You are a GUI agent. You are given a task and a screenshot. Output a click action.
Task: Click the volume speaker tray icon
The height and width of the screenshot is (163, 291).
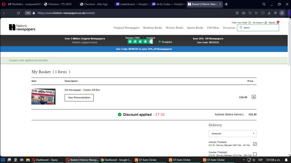pyautogui.click(x=254, y=160)
